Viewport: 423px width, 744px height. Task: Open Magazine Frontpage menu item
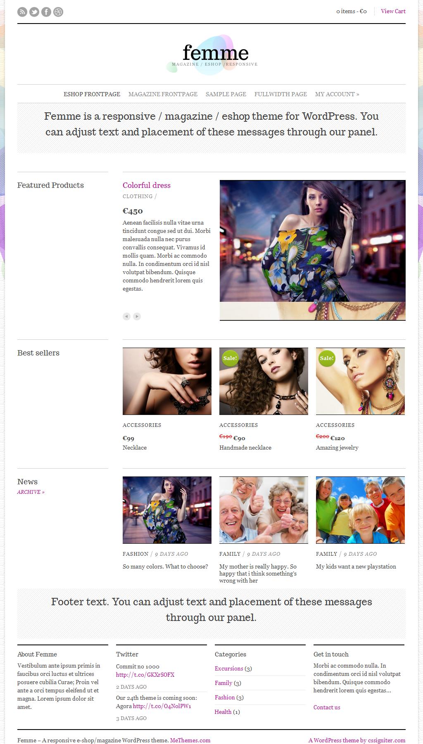click(x=163, y=94)
